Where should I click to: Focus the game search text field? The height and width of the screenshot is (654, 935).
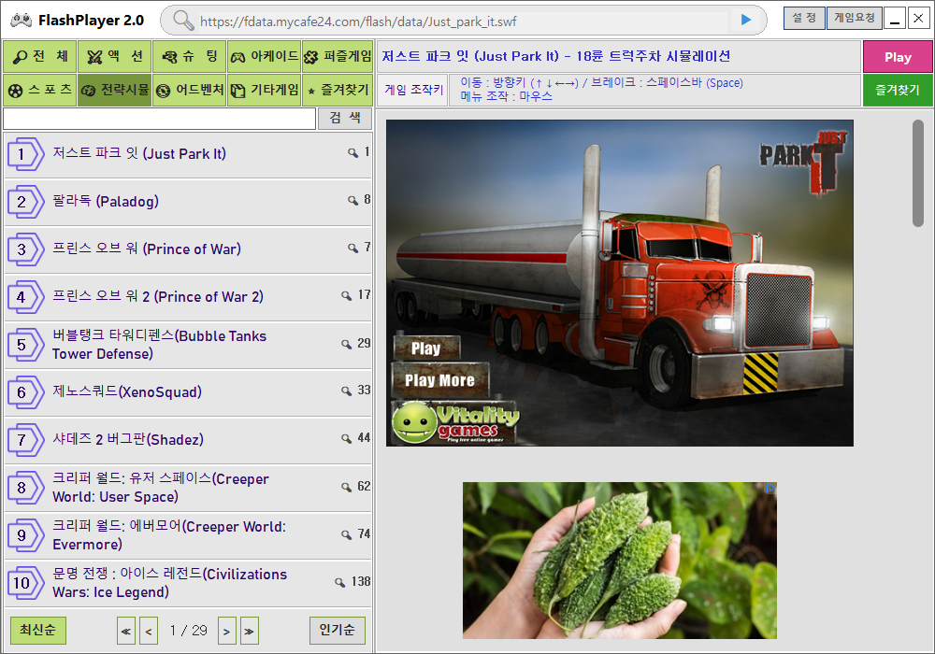[x=159, y=119]
